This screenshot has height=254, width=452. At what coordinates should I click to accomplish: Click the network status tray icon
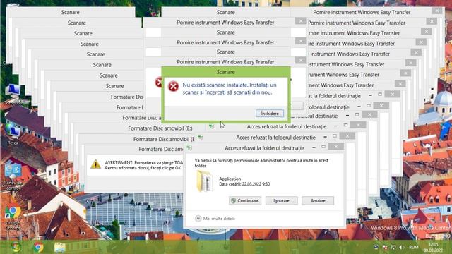393,247
